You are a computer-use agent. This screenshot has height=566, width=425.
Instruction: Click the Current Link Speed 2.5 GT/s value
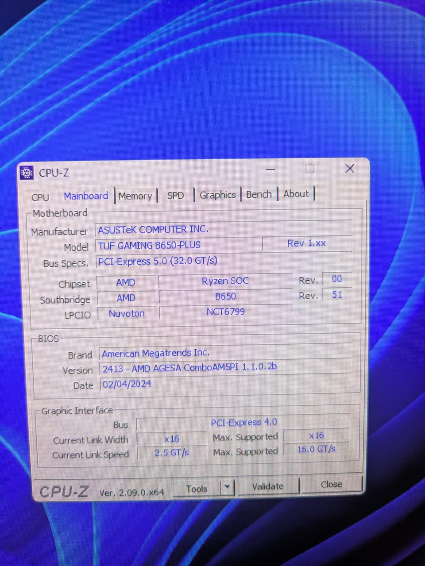pyautogui.click(x=171, y=453)
